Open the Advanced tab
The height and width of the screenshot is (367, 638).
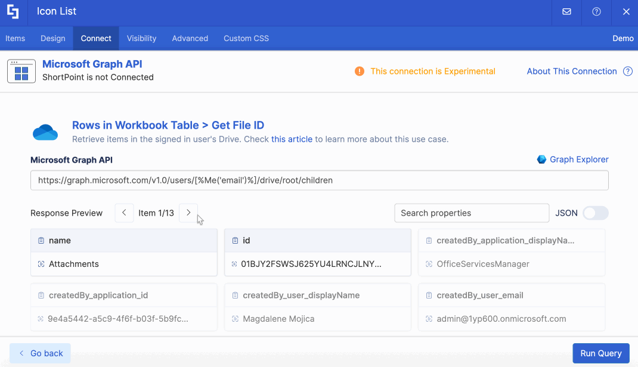[x=190, y=38]
